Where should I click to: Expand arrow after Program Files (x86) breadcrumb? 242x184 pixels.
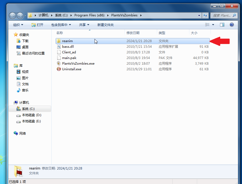click(x=108, y=15)
